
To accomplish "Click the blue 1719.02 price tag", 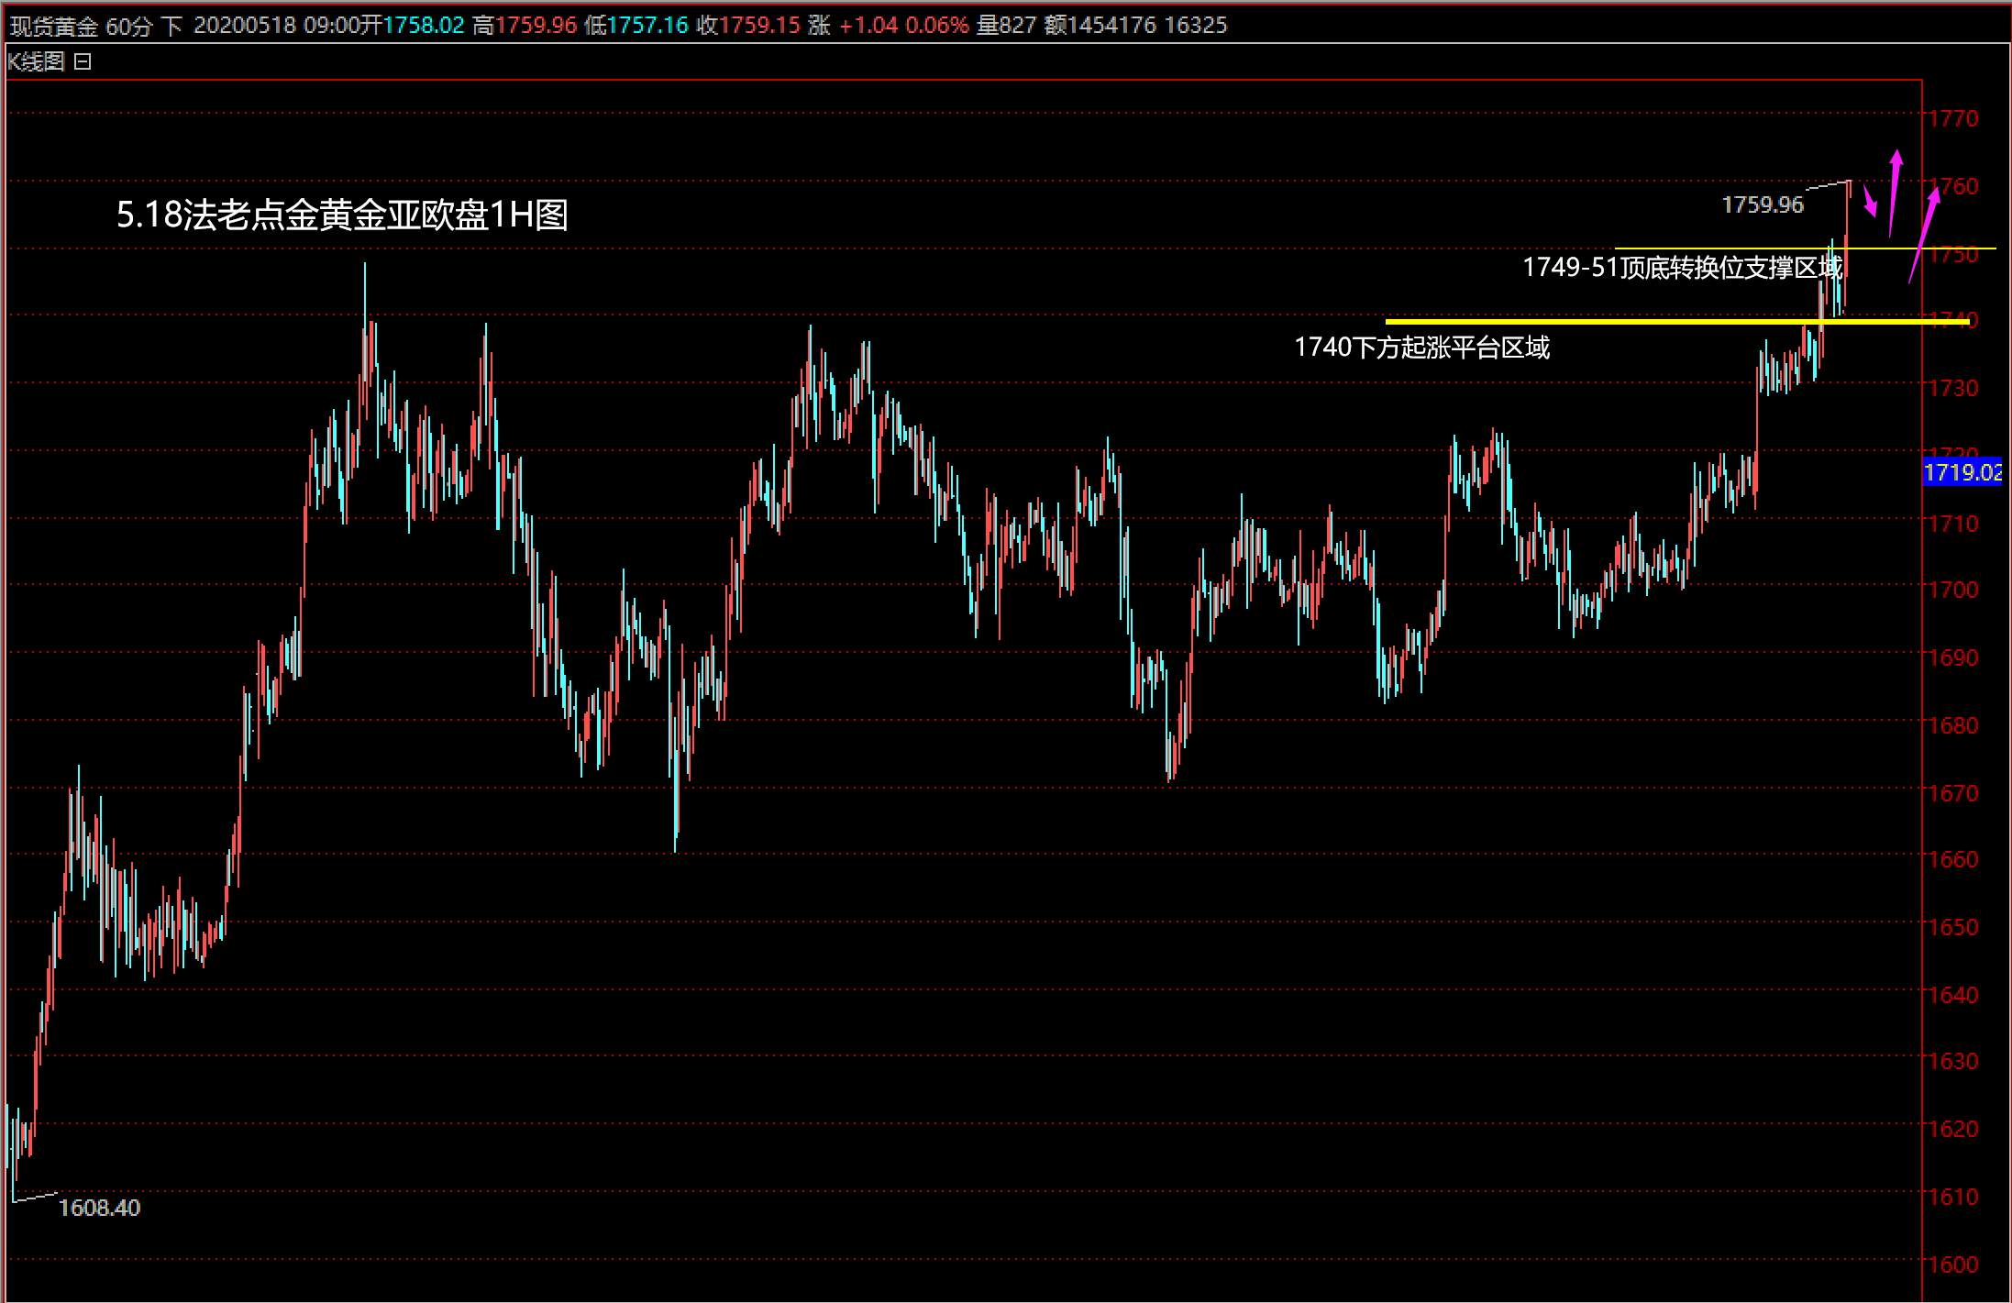I will point(1962,472).
